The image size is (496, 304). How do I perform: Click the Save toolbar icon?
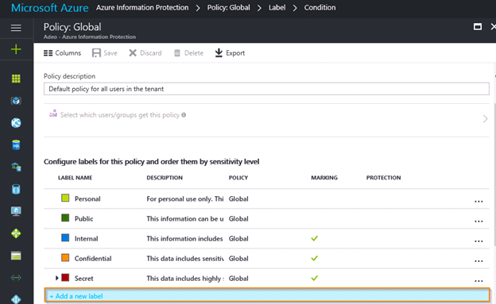[105, 53]
